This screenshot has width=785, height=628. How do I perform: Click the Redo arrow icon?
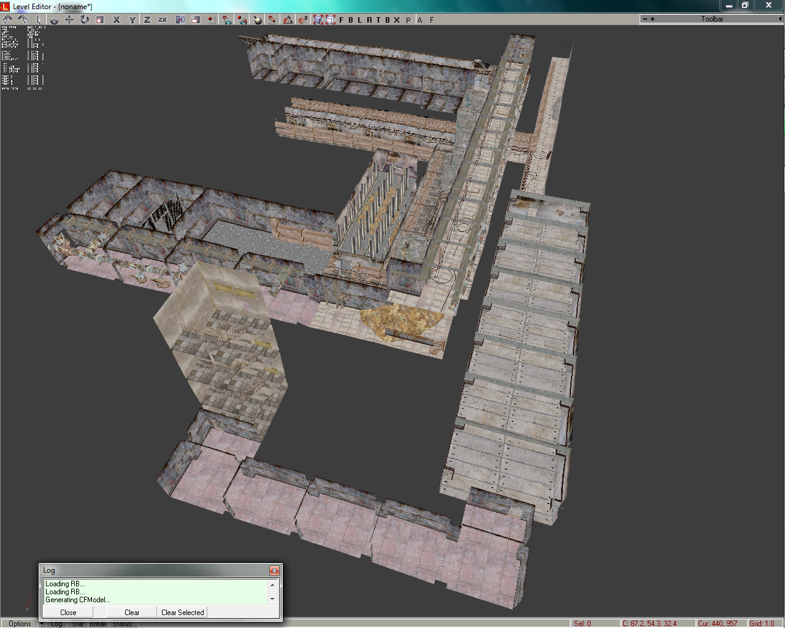pos(23,20)
